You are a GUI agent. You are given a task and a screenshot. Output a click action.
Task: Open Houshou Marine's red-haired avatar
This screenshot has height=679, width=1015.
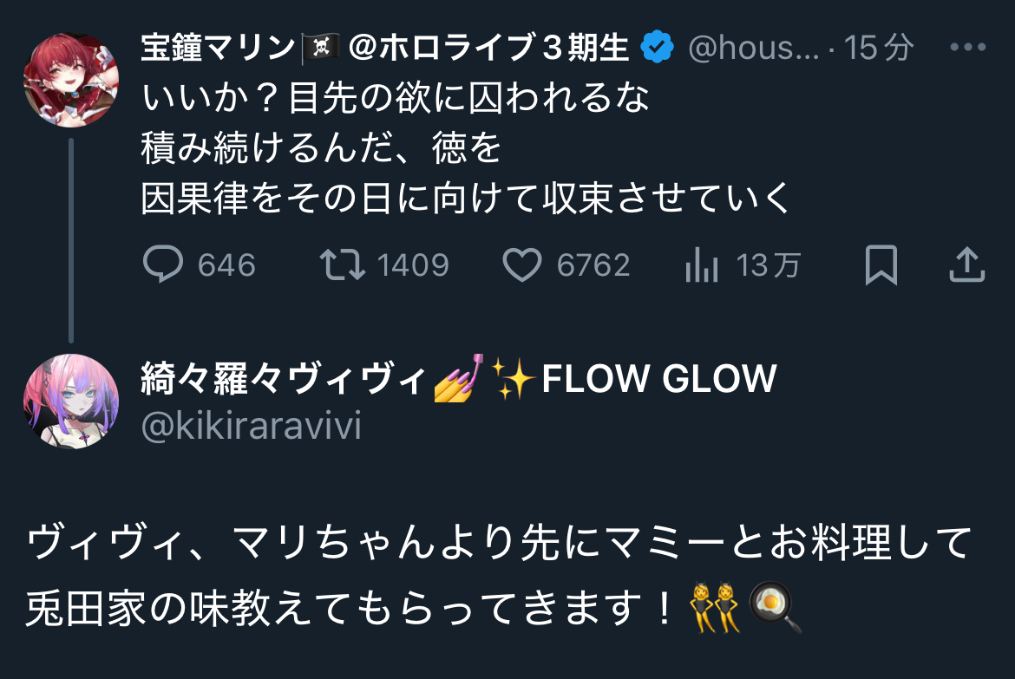coord(71,81)
